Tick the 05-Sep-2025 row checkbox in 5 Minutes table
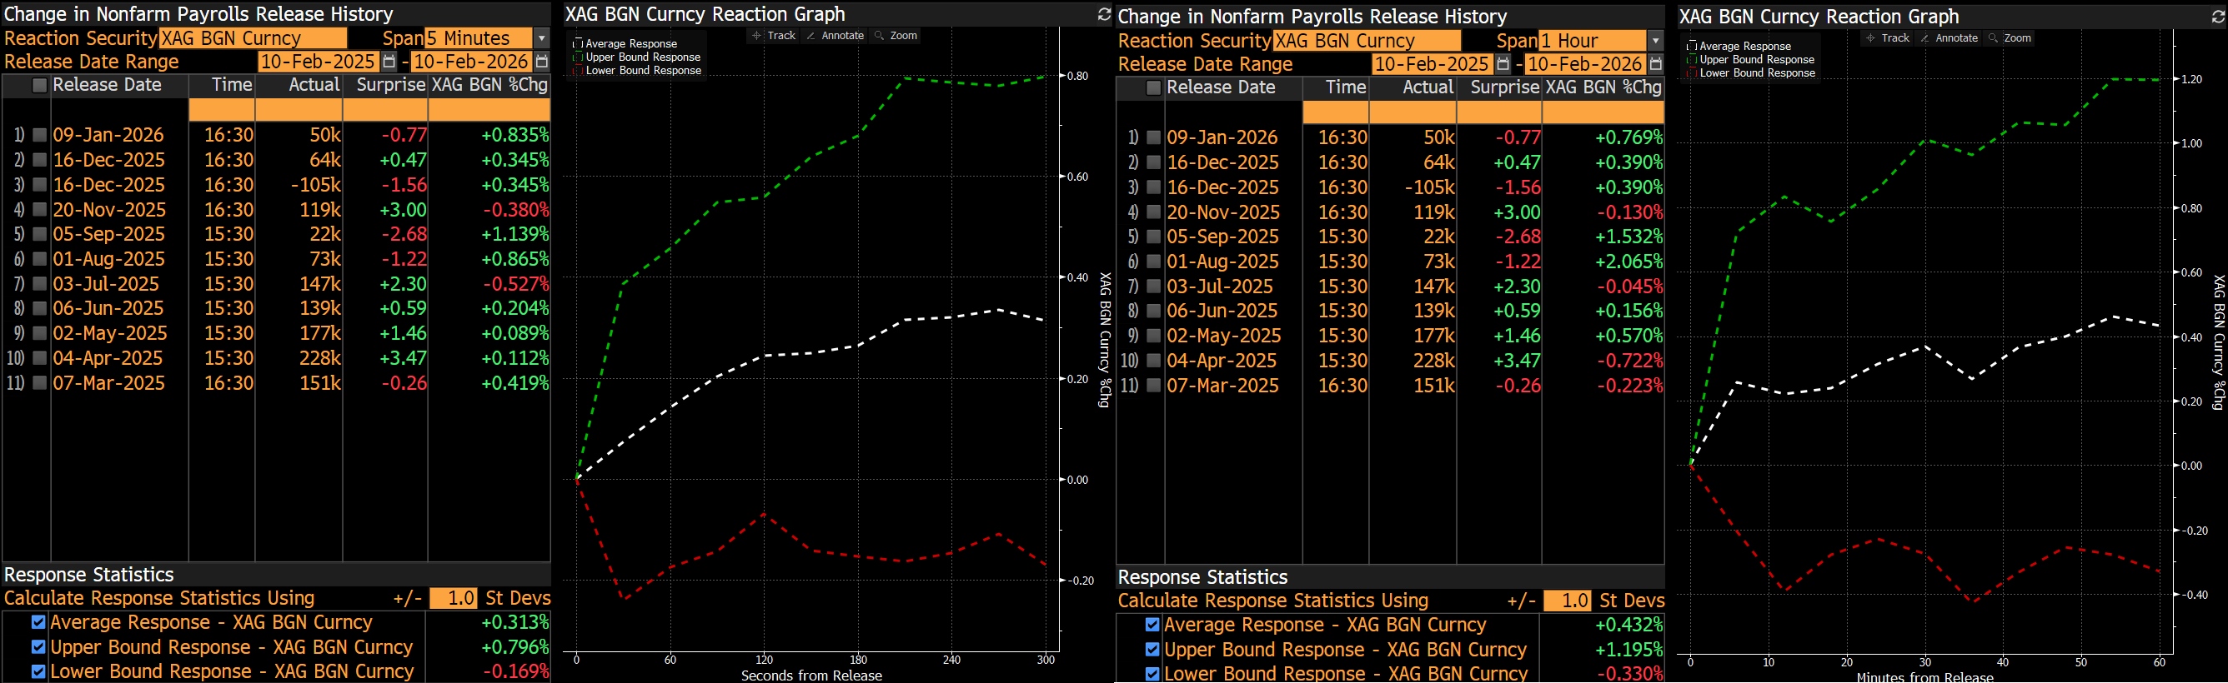2228x683 pixels. pyautogui.click(x=40, y=234)
